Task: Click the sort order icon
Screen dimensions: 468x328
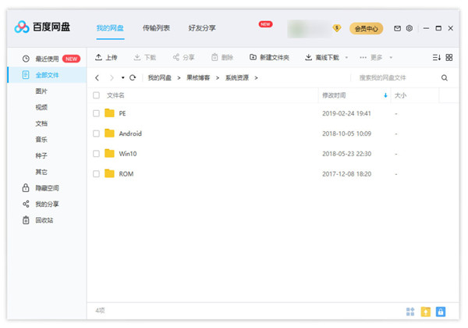Action: [x=436, y=58]
